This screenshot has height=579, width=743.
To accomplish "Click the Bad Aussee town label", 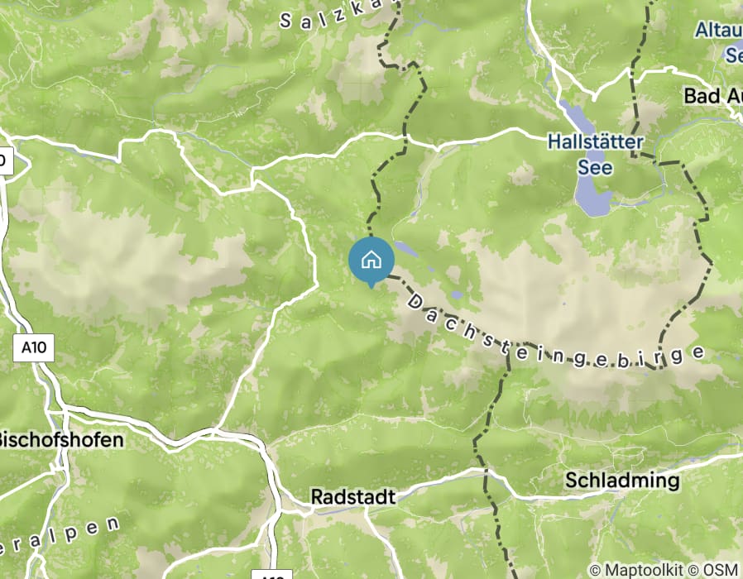I will (x=712, y=96).
